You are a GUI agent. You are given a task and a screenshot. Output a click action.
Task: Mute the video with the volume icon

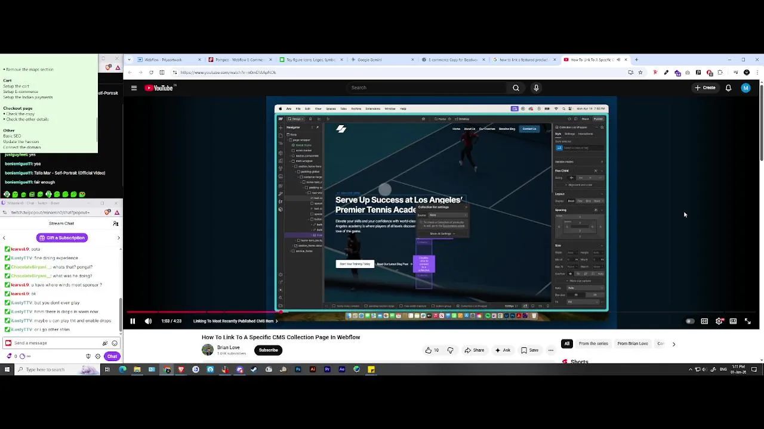(148, 321)
